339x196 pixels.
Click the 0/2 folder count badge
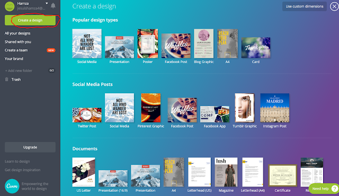(52, 70)
